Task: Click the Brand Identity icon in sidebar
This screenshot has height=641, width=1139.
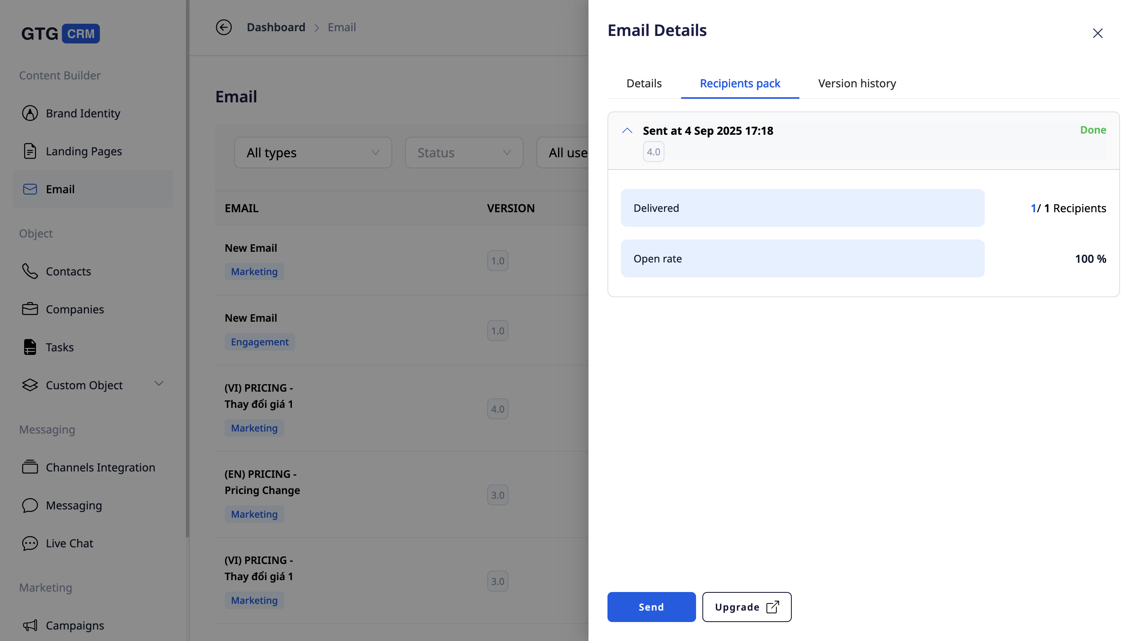Action: click(x=30, y=113)
